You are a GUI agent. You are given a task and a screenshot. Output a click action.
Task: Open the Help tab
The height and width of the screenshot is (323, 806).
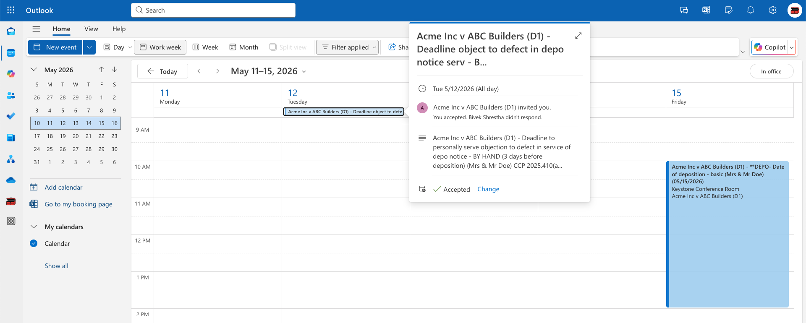[119, 29]
